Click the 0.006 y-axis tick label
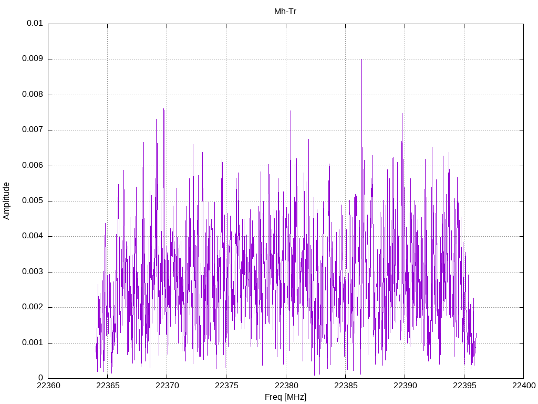 33,165
